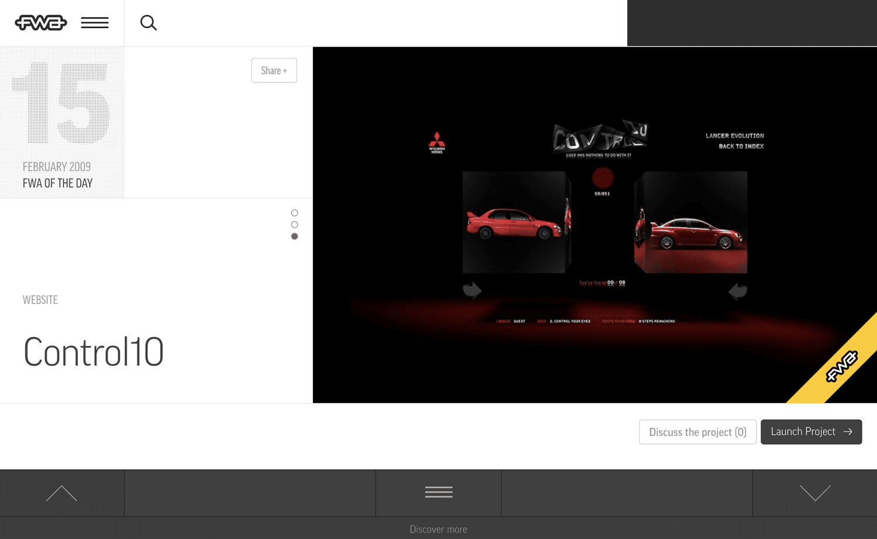Select the second slide indicator dot
Image resolution: width=877 pixels, height=539 pixels.
[x=295, y=225]
